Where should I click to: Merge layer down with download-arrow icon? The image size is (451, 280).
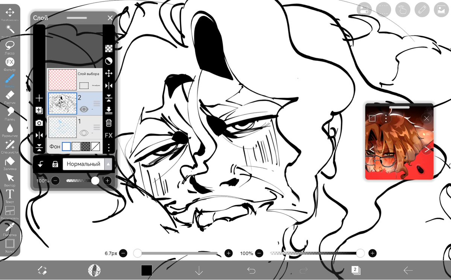[109, 110]
